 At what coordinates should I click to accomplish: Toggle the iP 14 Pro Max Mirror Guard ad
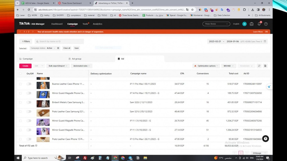click(29, 93)
